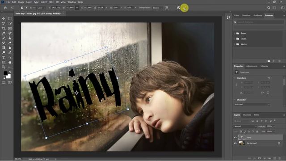Image resolution: width=286 pixels, height=161 pixels.
Task: Toggle the maintain aspect ratio link
Action: 77,8
